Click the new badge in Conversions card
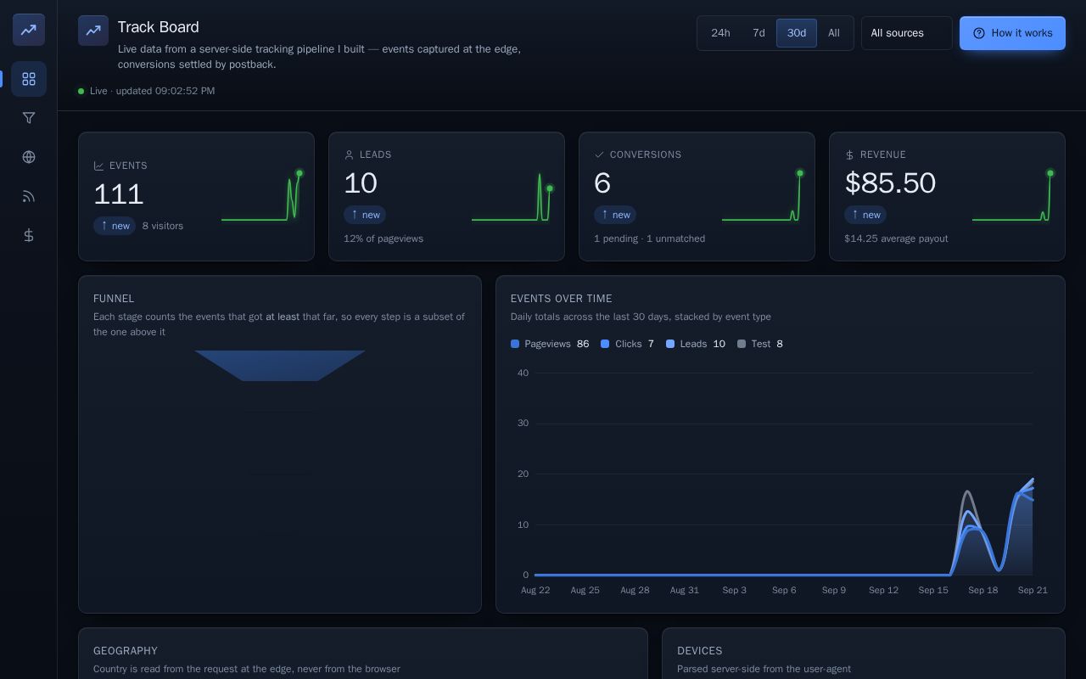1086x679 pixels. coord(615,215)
